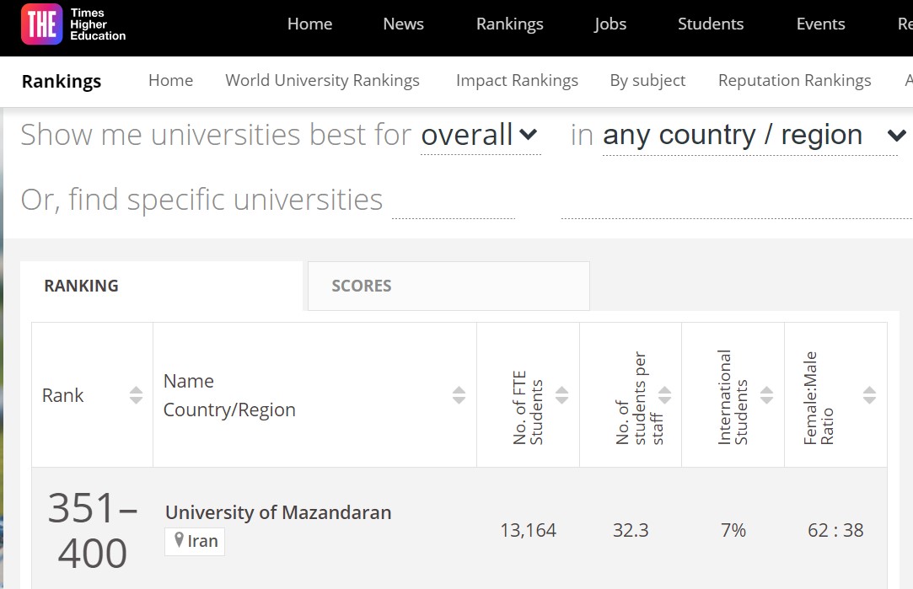Open Reputation Rankings in sub-navigation

pyautogui.click(x=794, y=81)
